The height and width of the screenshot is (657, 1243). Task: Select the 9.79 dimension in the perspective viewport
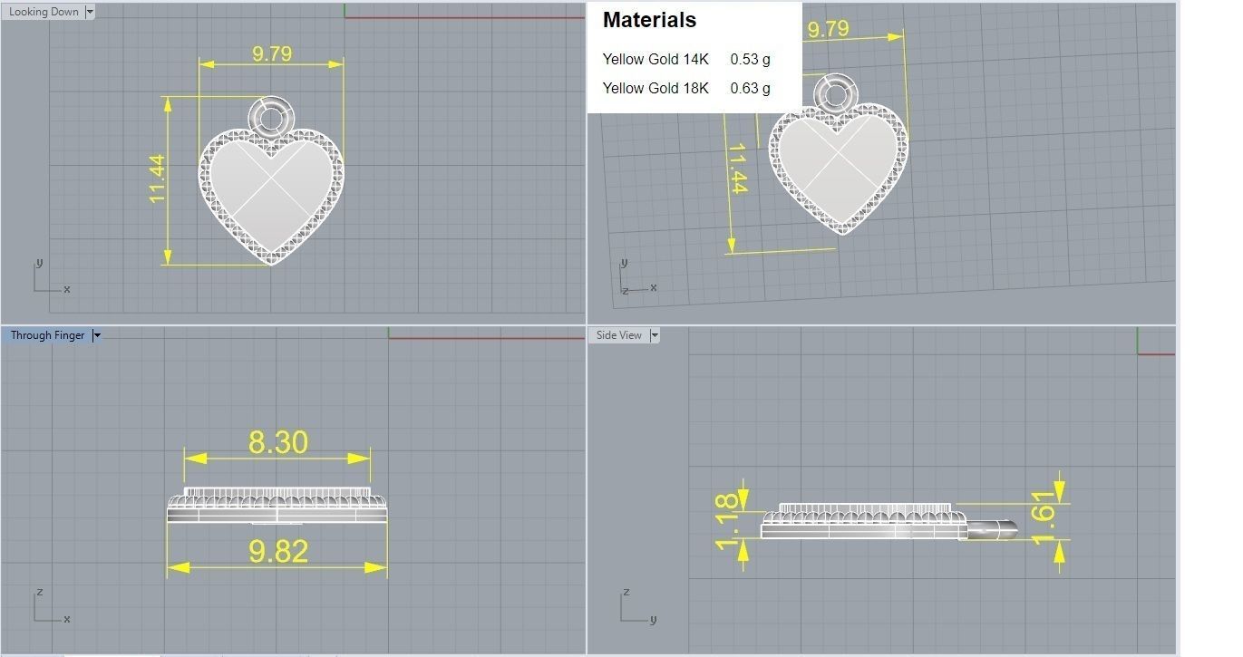click(x=828, y=29)
